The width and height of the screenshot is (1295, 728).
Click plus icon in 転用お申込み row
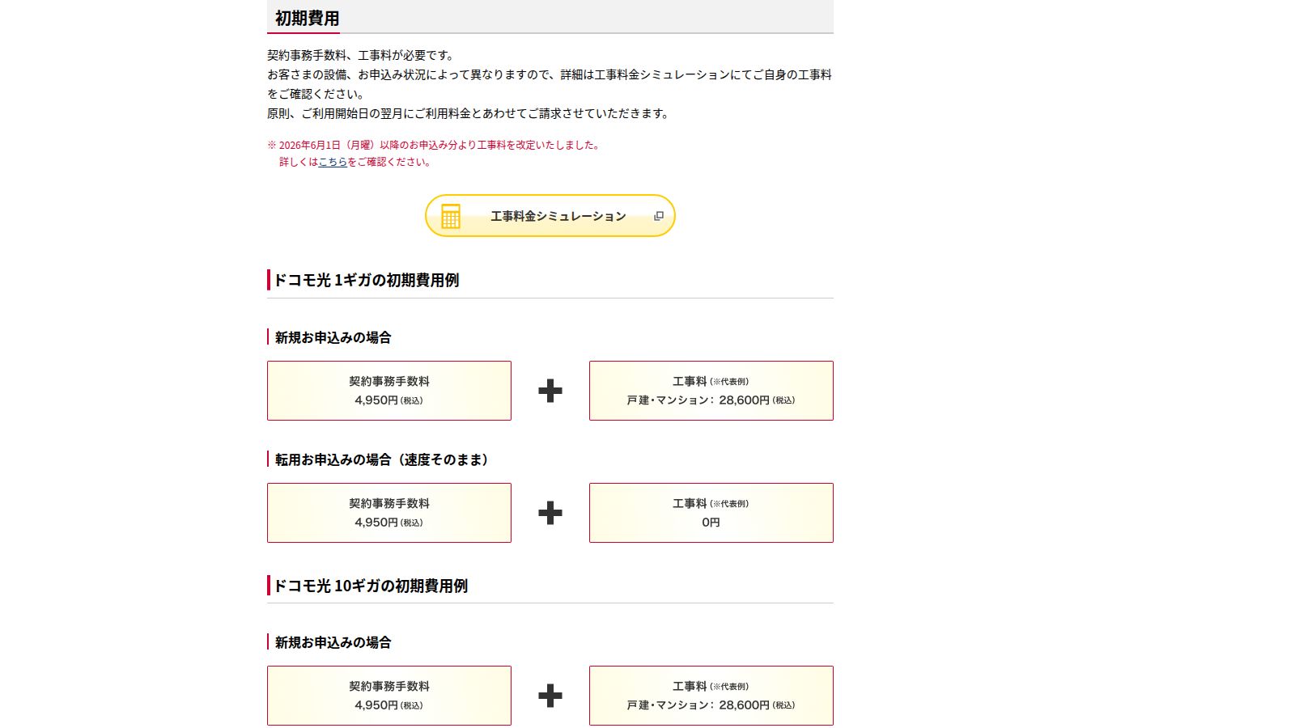click(x=550, y=513)
